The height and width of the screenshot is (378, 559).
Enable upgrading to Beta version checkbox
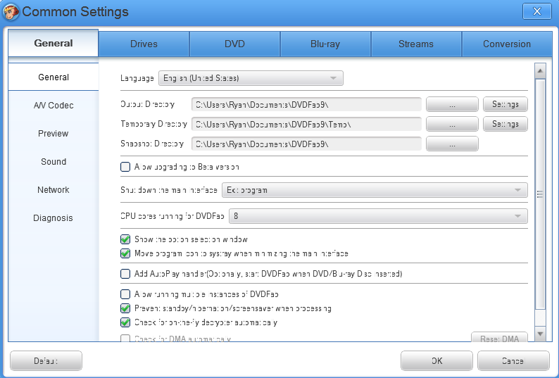pyautogui.click(x=125, y=168)
